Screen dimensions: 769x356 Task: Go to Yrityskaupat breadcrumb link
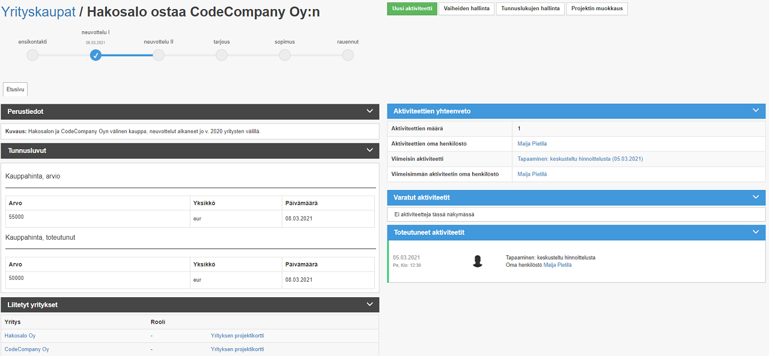coord(38,12)
